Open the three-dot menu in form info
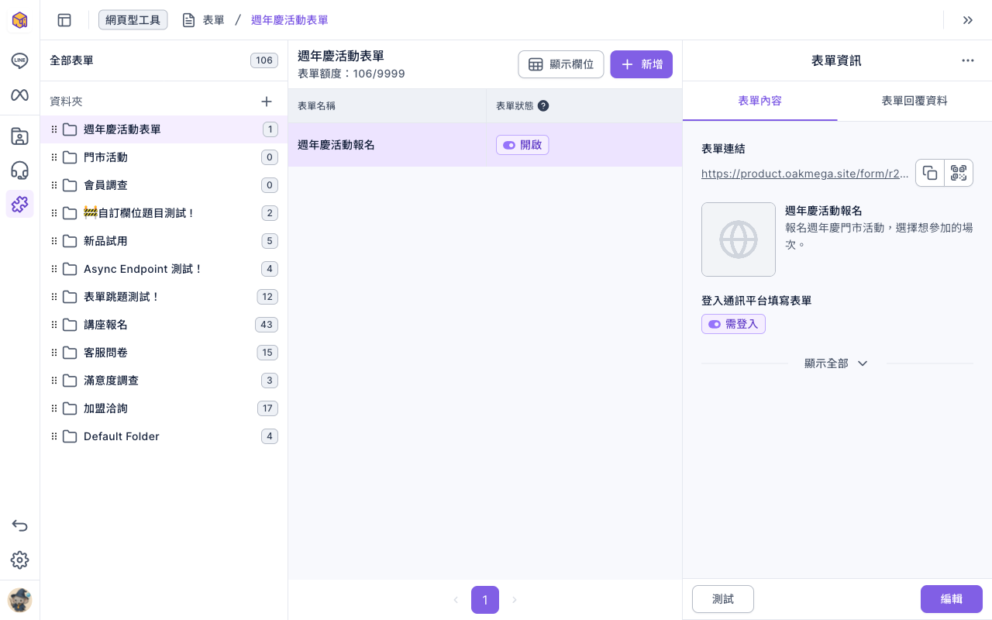Screen dimensions: 992x620 click(967, 60)
